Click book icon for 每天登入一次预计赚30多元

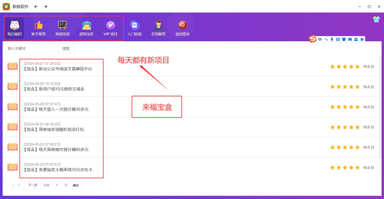12,107
